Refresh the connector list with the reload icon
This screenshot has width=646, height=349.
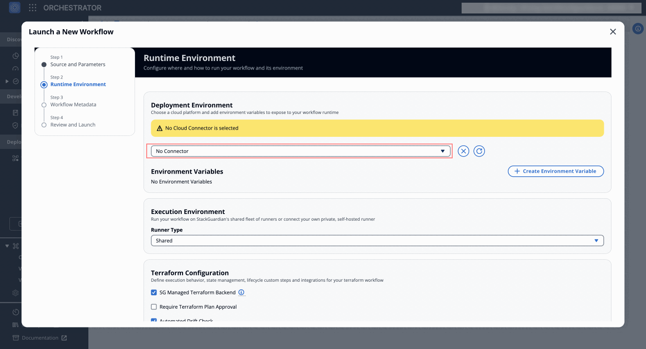click(479, 151)
